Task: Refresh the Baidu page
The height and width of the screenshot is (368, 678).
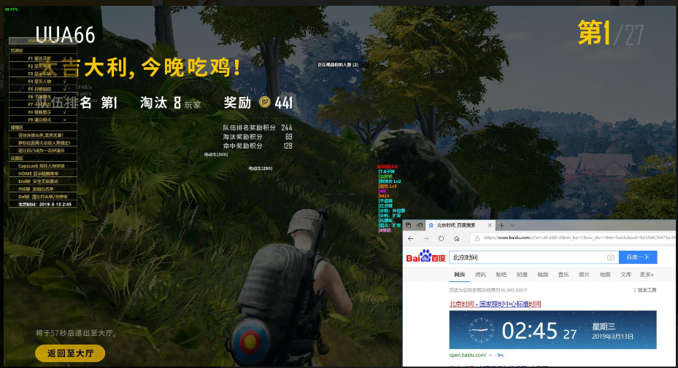Action: 441,238
